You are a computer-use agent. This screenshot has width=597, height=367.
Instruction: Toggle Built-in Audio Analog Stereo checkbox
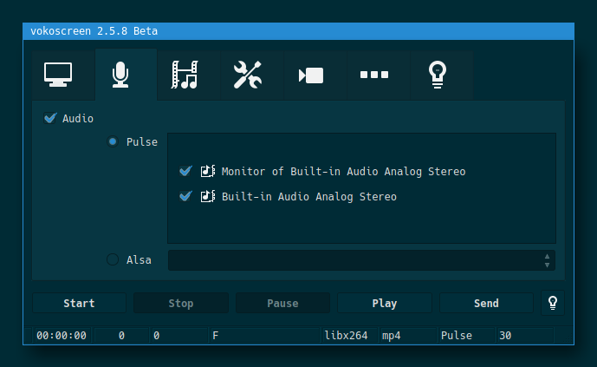185,197
